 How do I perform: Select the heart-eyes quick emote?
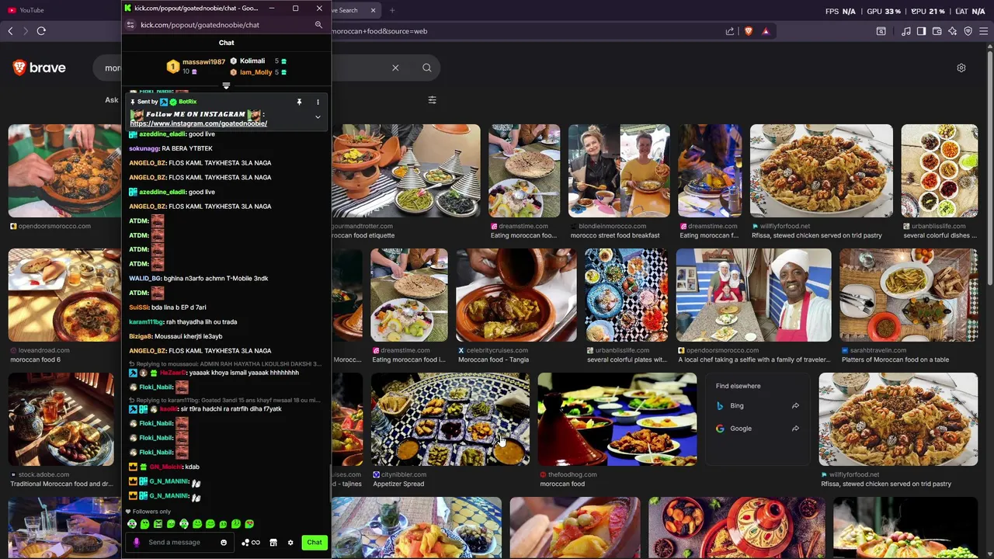point(249,524)
